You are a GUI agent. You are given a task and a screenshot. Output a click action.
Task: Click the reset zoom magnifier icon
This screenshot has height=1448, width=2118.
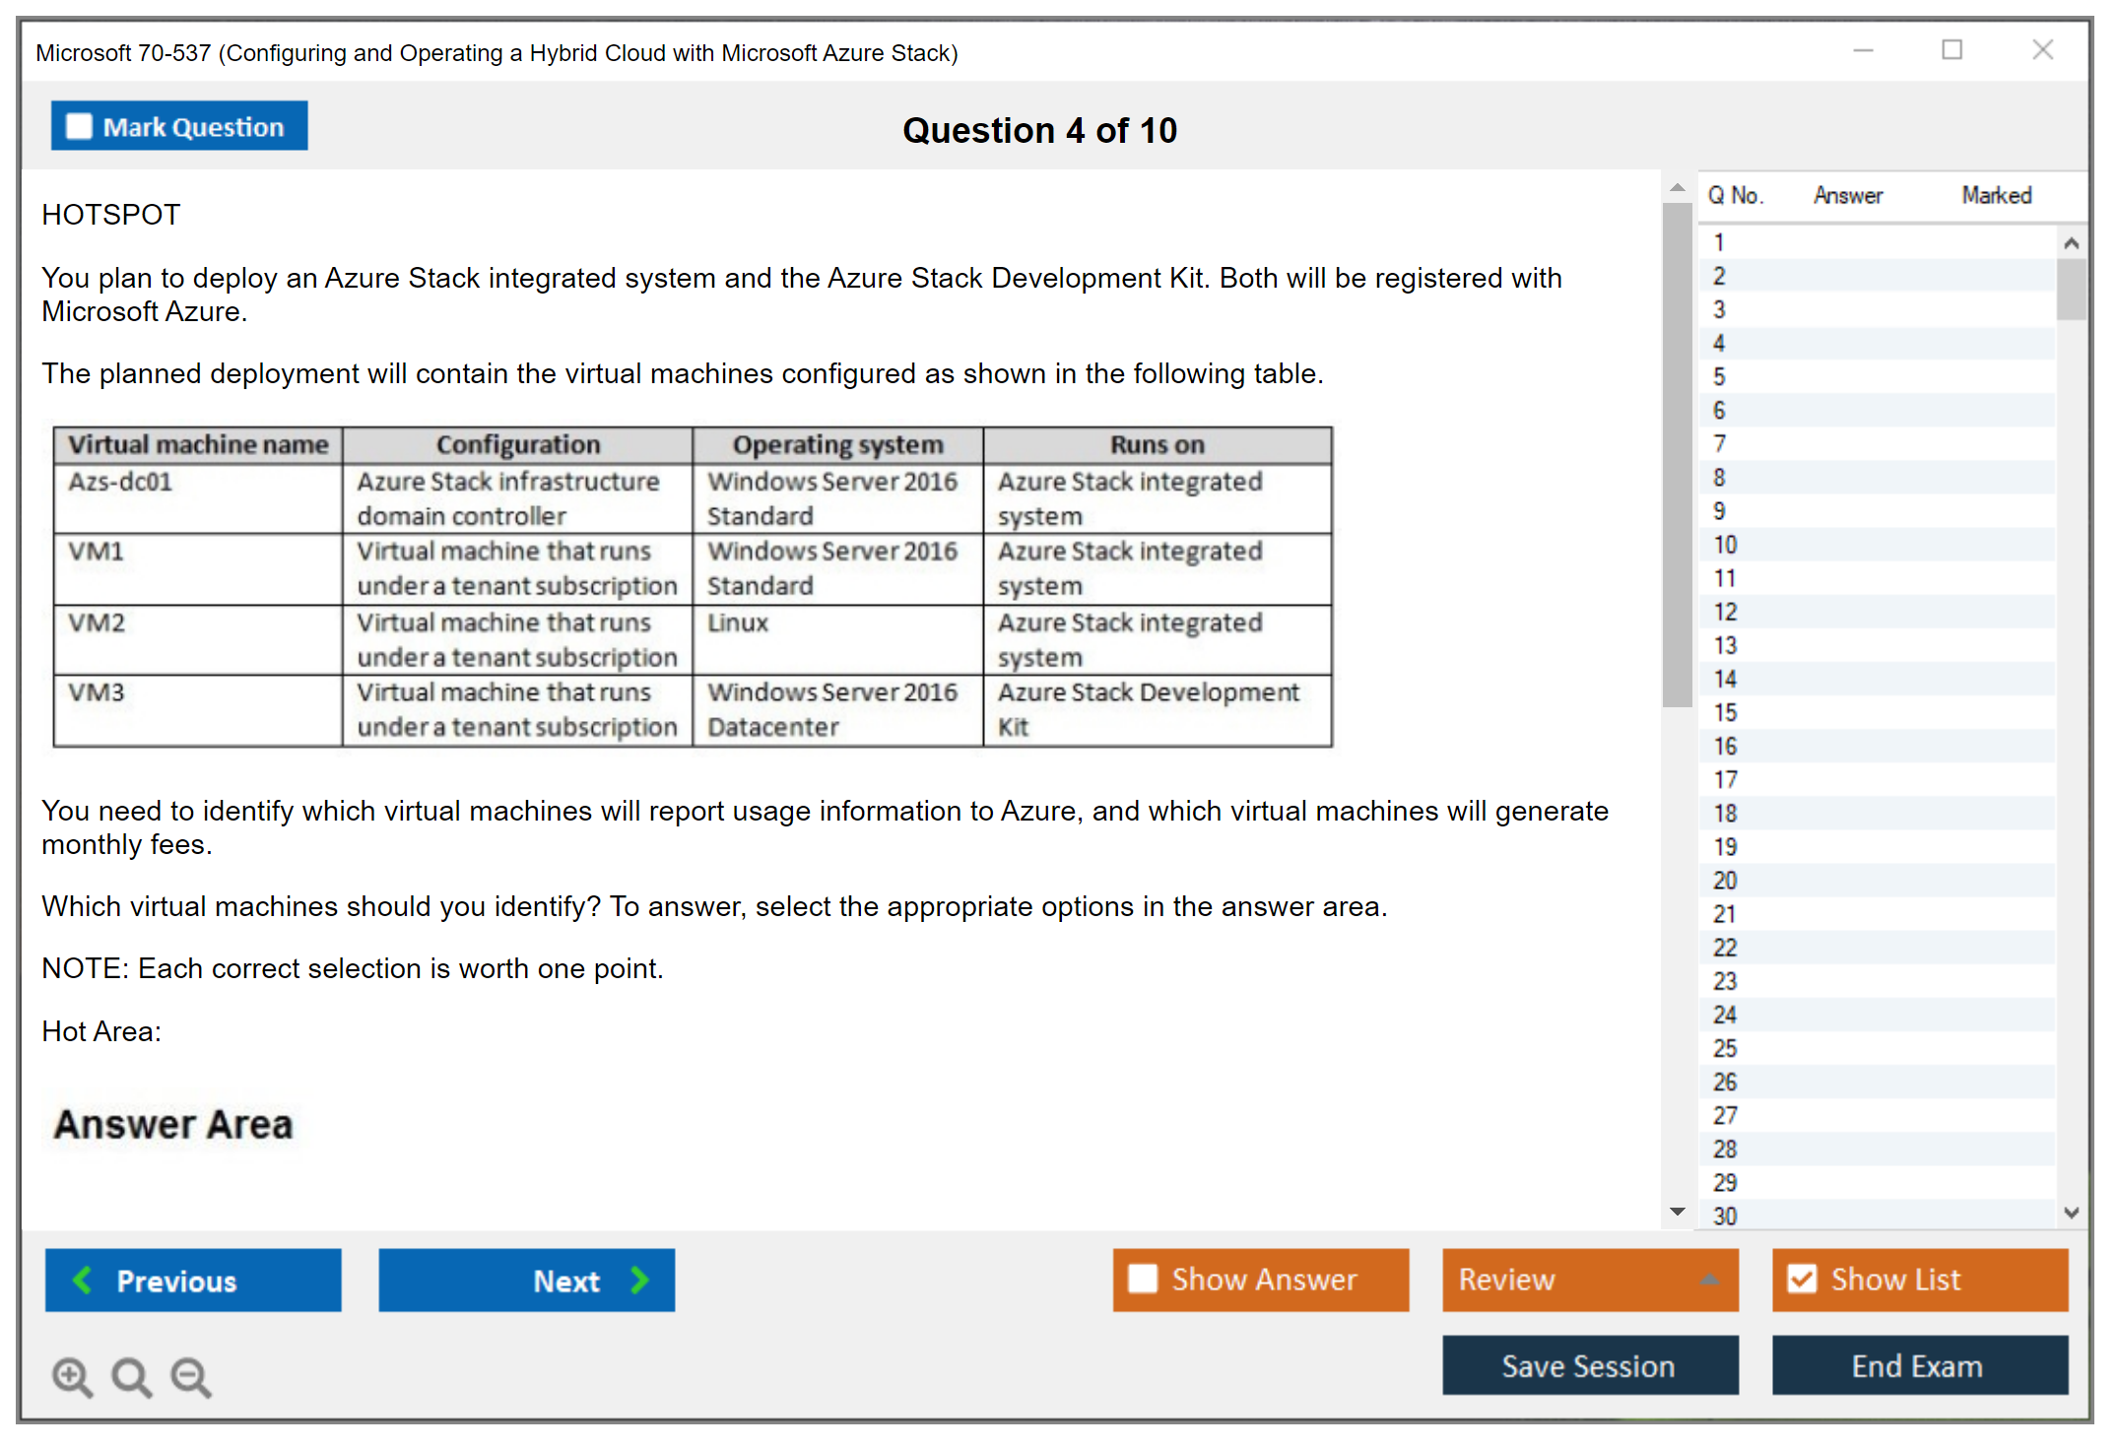(131, 1376)
